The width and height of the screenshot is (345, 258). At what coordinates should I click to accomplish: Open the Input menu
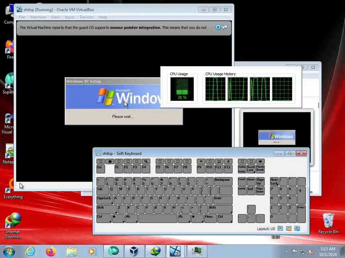[x=69, y=17]
